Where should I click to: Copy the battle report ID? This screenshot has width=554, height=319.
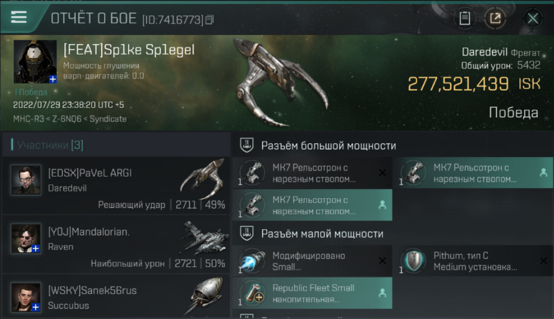(209, 20)
